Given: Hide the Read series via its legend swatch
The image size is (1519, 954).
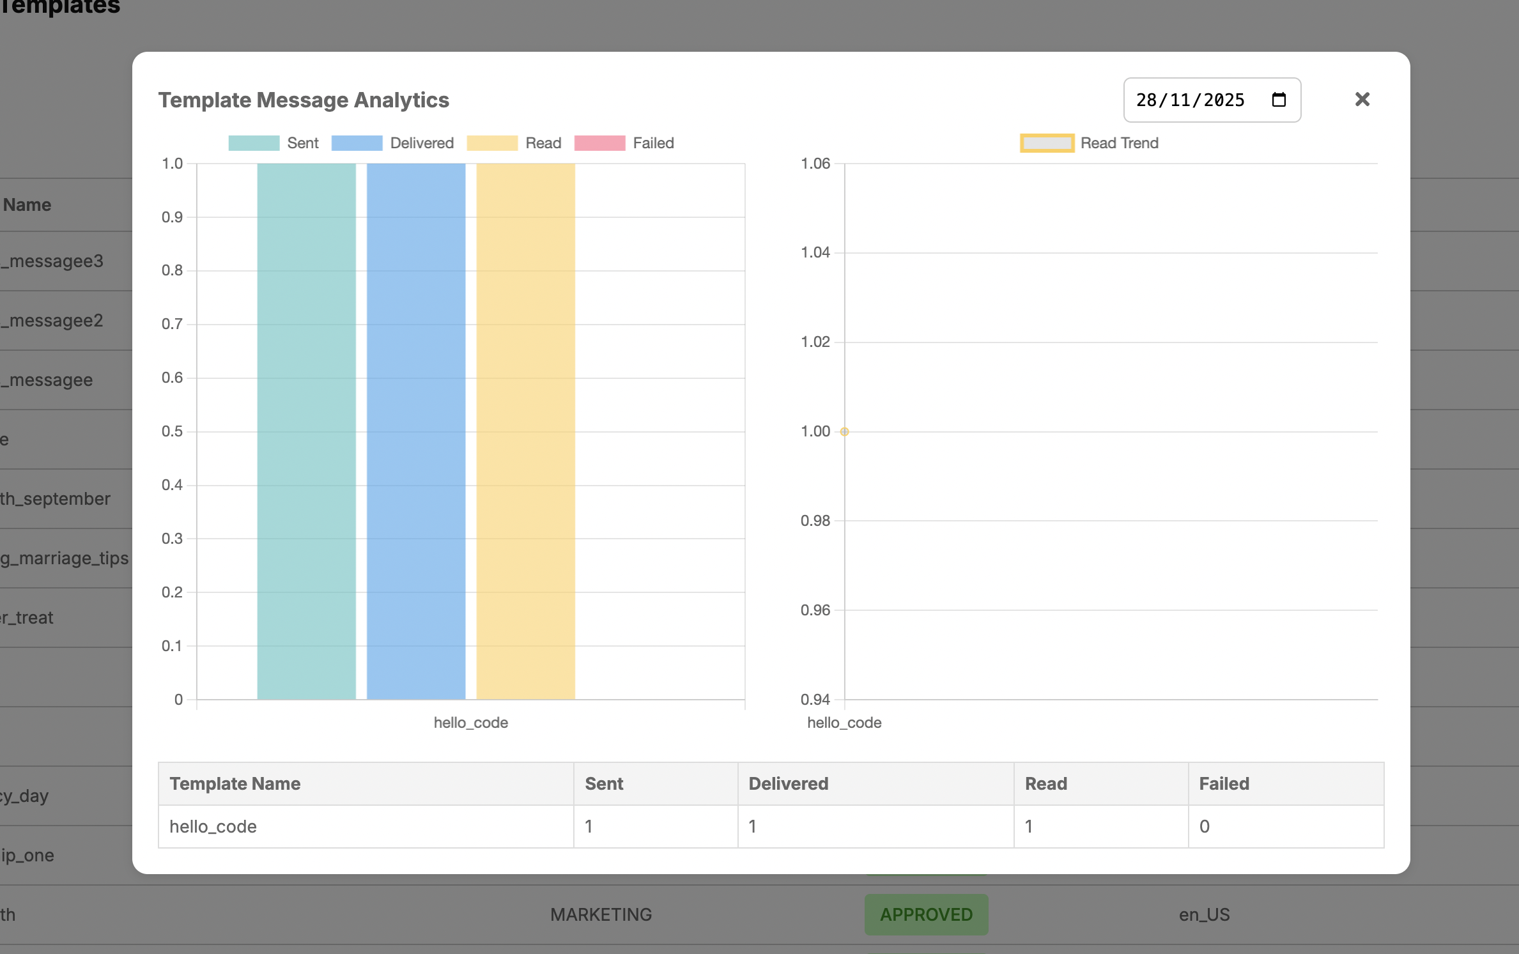Looking at the screenshot, I should (x=492, y=142).
